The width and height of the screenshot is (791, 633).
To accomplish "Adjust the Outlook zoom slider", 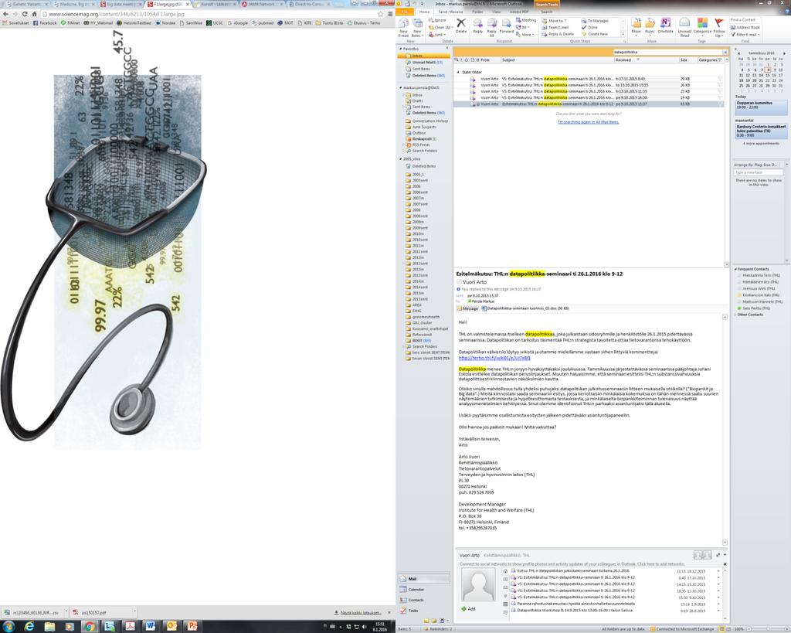I will point(769,629).
